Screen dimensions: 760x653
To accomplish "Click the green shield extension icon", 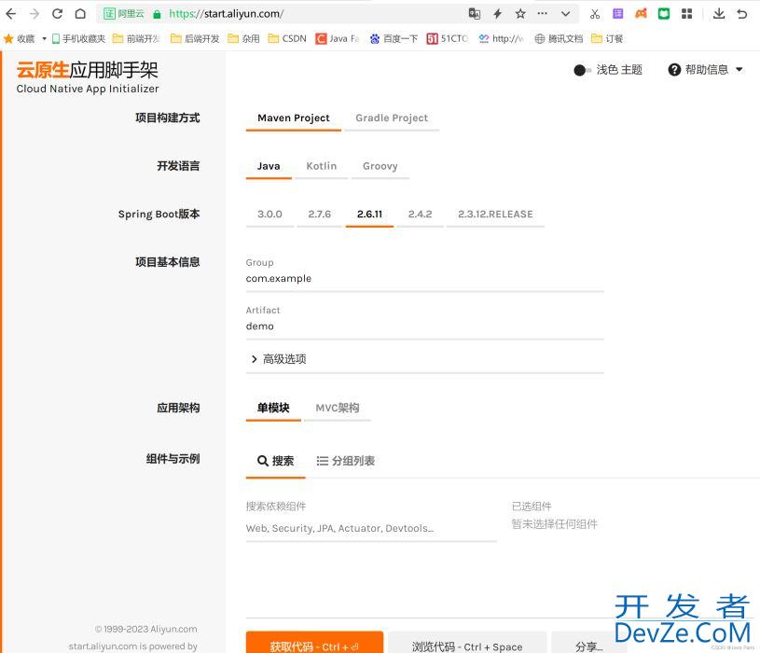I will [664, 14].
